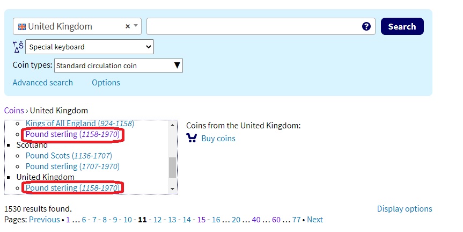This screenshot has height=232, width=463.
Task: Go to results page 14
Action: [187, 220]
